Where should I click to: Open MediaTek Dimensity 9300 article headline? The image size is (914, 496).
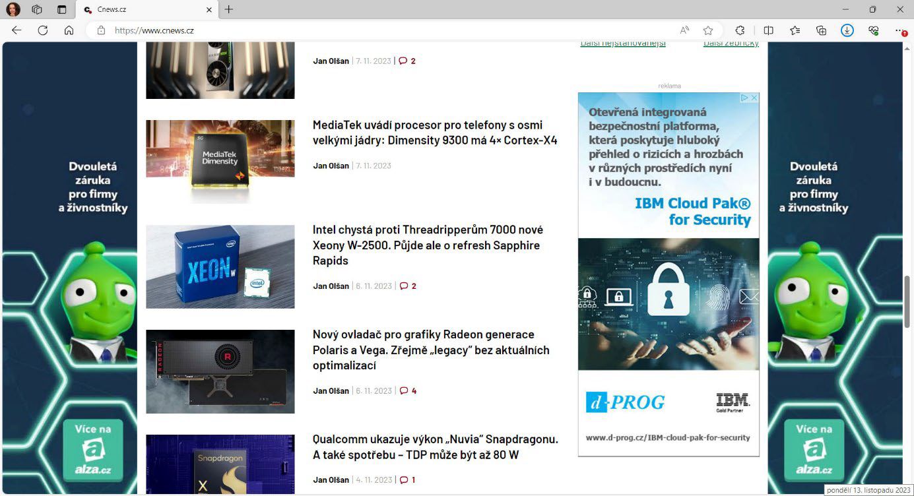[435, 133]
